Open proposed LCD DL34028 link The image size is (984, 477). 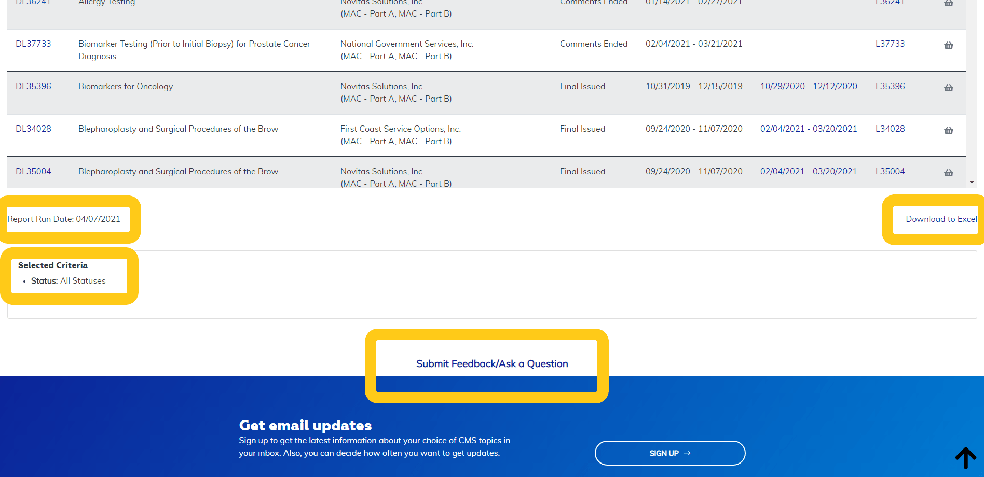pos(33,129)
